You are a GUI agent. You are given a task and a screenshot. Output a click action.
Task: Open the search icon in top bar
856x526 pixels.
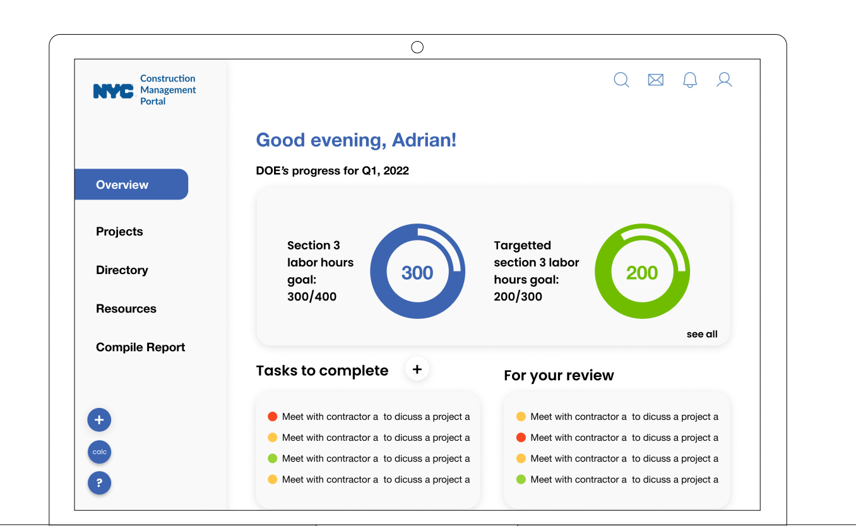pos(621,80)
